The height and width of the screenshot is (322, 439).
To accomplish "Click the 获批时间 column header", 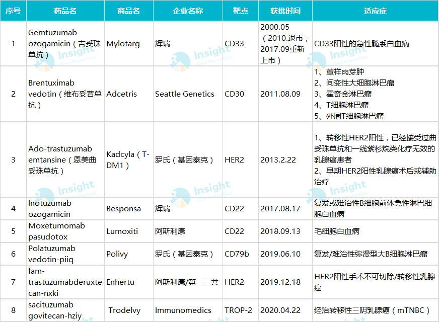I will point(285,11).
